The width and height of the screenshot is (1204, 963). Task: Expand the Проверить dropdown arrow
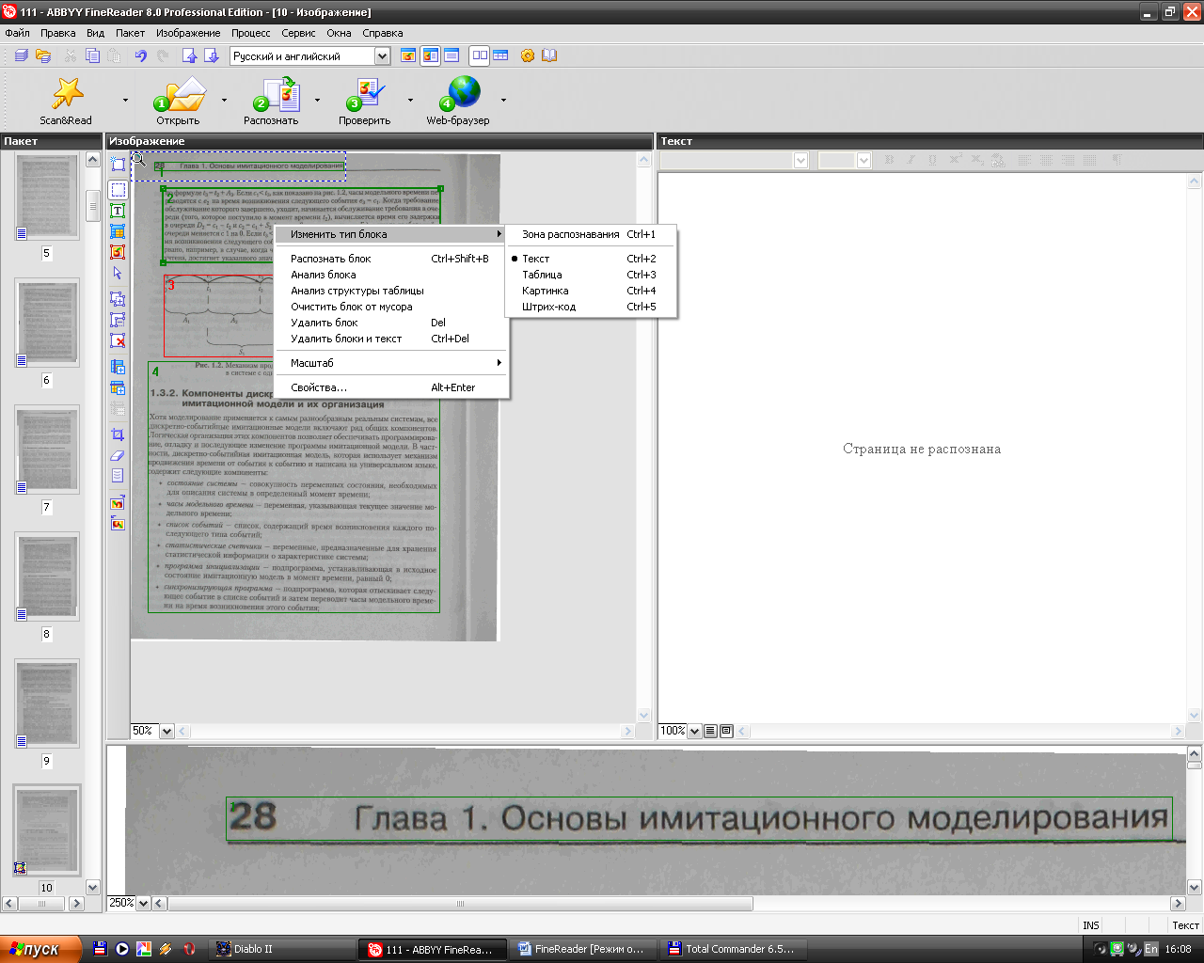(x=410, y=100)
